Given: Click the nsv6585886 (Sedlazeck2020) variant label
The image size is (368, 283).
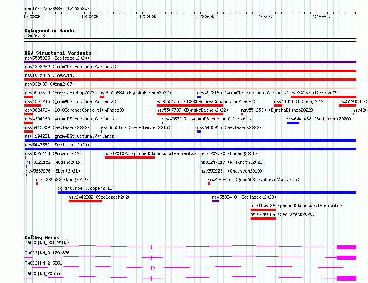Looking at the screenshot, I should click(57, 58).
